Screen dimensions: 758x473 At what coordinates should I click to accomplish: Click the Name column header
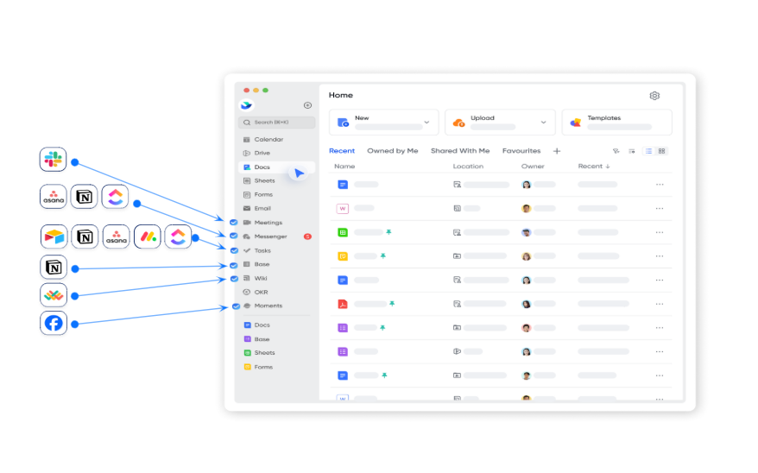click(344, 167)
